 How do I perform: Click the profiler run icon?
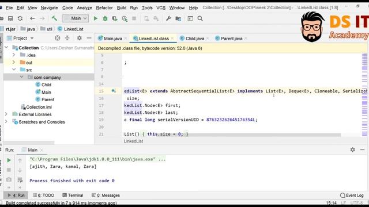pyautogui.click(x=125, y=18)
